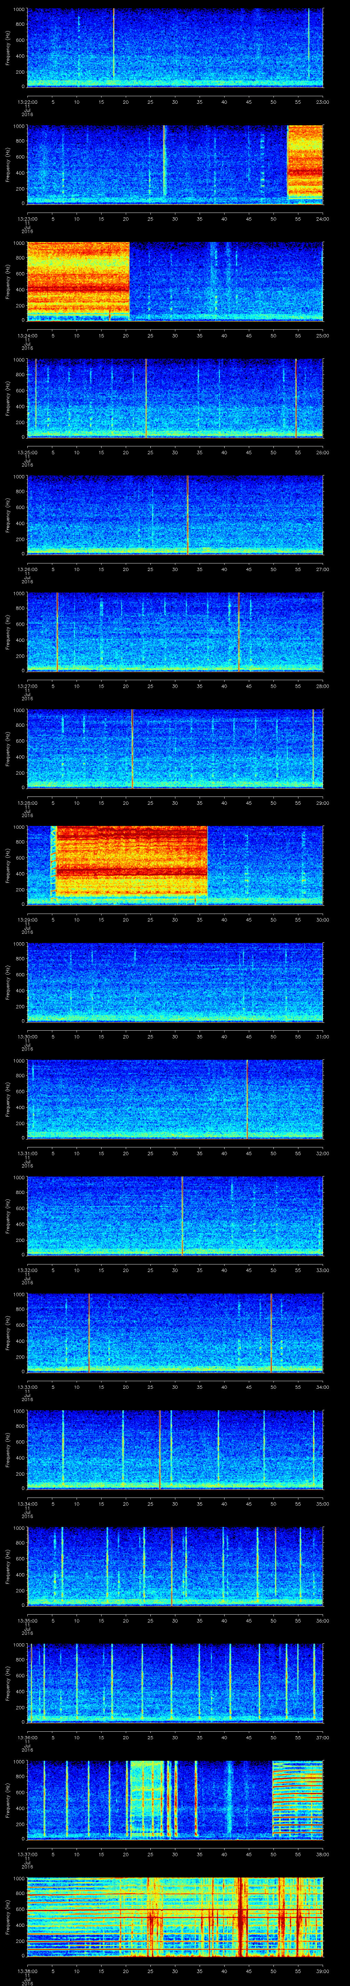Image resolution: width=350 pixels, height=1986 pixels.
Task: Select the 13:35:00 time label
Action: click(27, 1620)
